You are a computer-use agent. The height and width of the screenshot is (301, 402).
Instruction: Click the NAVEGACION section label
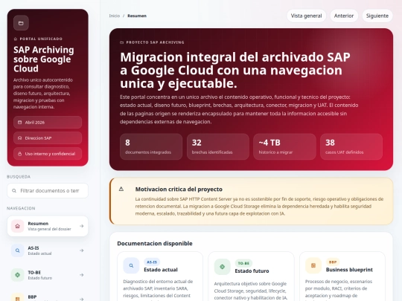tap(21, 208)
